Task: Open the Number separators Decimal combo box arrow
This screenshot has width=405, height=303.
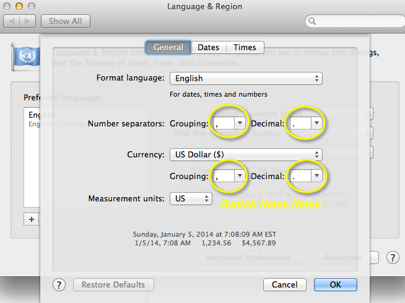Action: click(x=316, y=123)
